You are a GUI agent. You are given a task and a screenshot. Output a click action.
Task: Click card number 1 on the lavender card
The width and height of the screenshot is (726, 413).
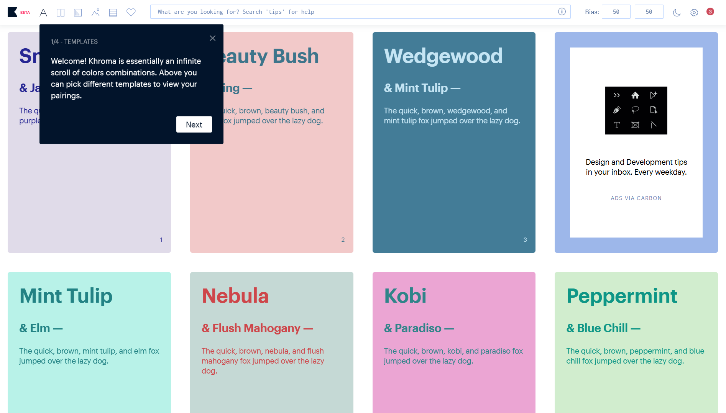click(x=161, y=240)
